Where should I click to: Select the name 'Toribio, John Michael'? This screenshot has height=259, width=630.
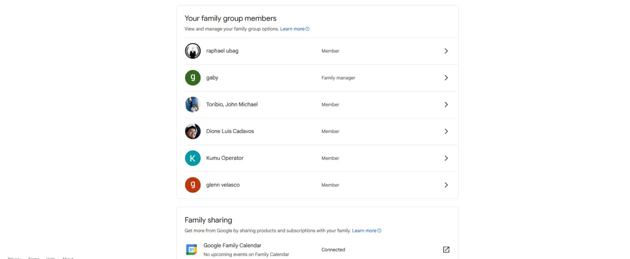(232, 104)
